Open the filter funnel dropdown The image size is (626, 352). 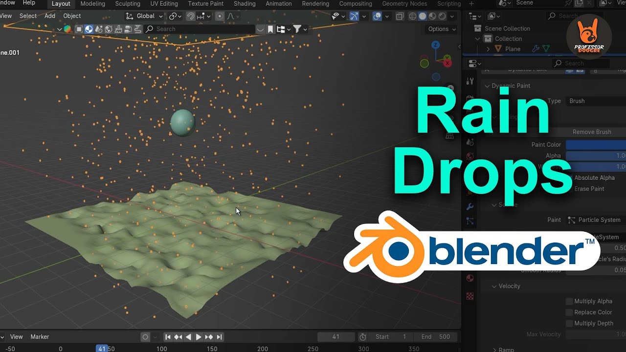click(299, 29)
